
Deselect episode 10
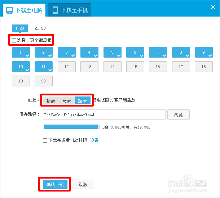[21, 67]
